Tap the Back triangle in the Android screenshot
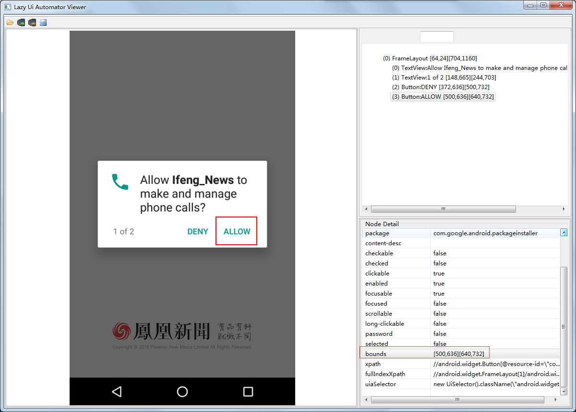 point(117,391)
